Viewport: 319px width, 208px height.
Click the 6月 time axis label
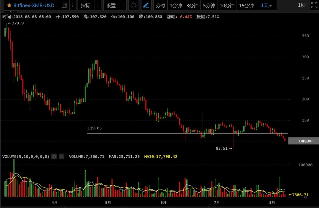pyautogui.click(x=163, y=202)
